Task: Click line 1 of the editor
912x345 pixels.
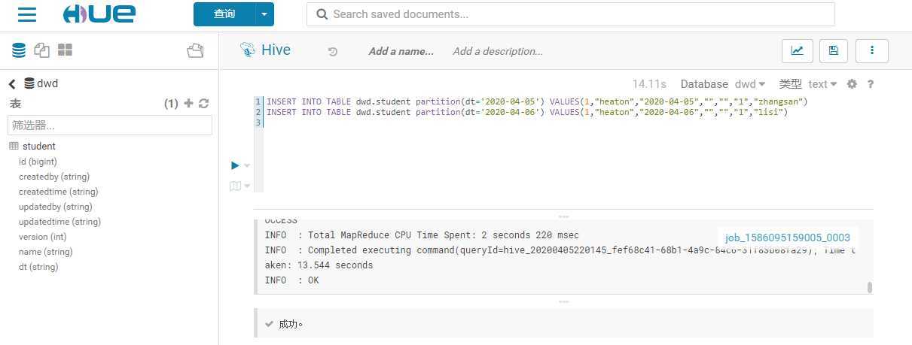Action: pos(537,101)
